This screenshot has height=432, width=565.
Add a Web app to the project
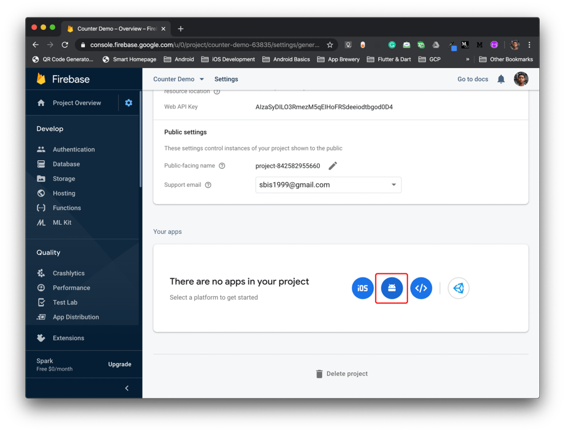421,288
